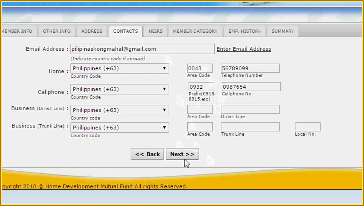The image size is (364, 206).
Task: Focus the Business Direct Line number field
Action: [250, 109]
